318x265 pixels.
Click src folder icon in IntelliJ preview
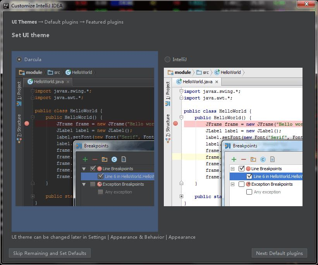tap(199, 72)
